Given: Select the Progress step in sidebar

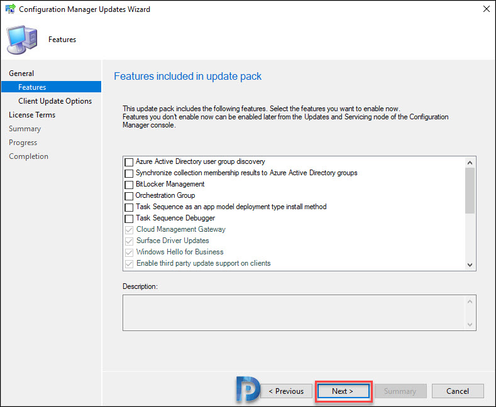Looking at the screenshot, I should (23, 143).
